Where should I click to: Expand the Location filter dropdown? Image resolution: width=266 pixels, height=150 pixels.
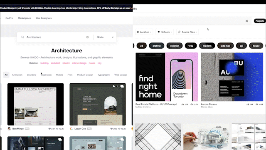[x=144, y=32]
